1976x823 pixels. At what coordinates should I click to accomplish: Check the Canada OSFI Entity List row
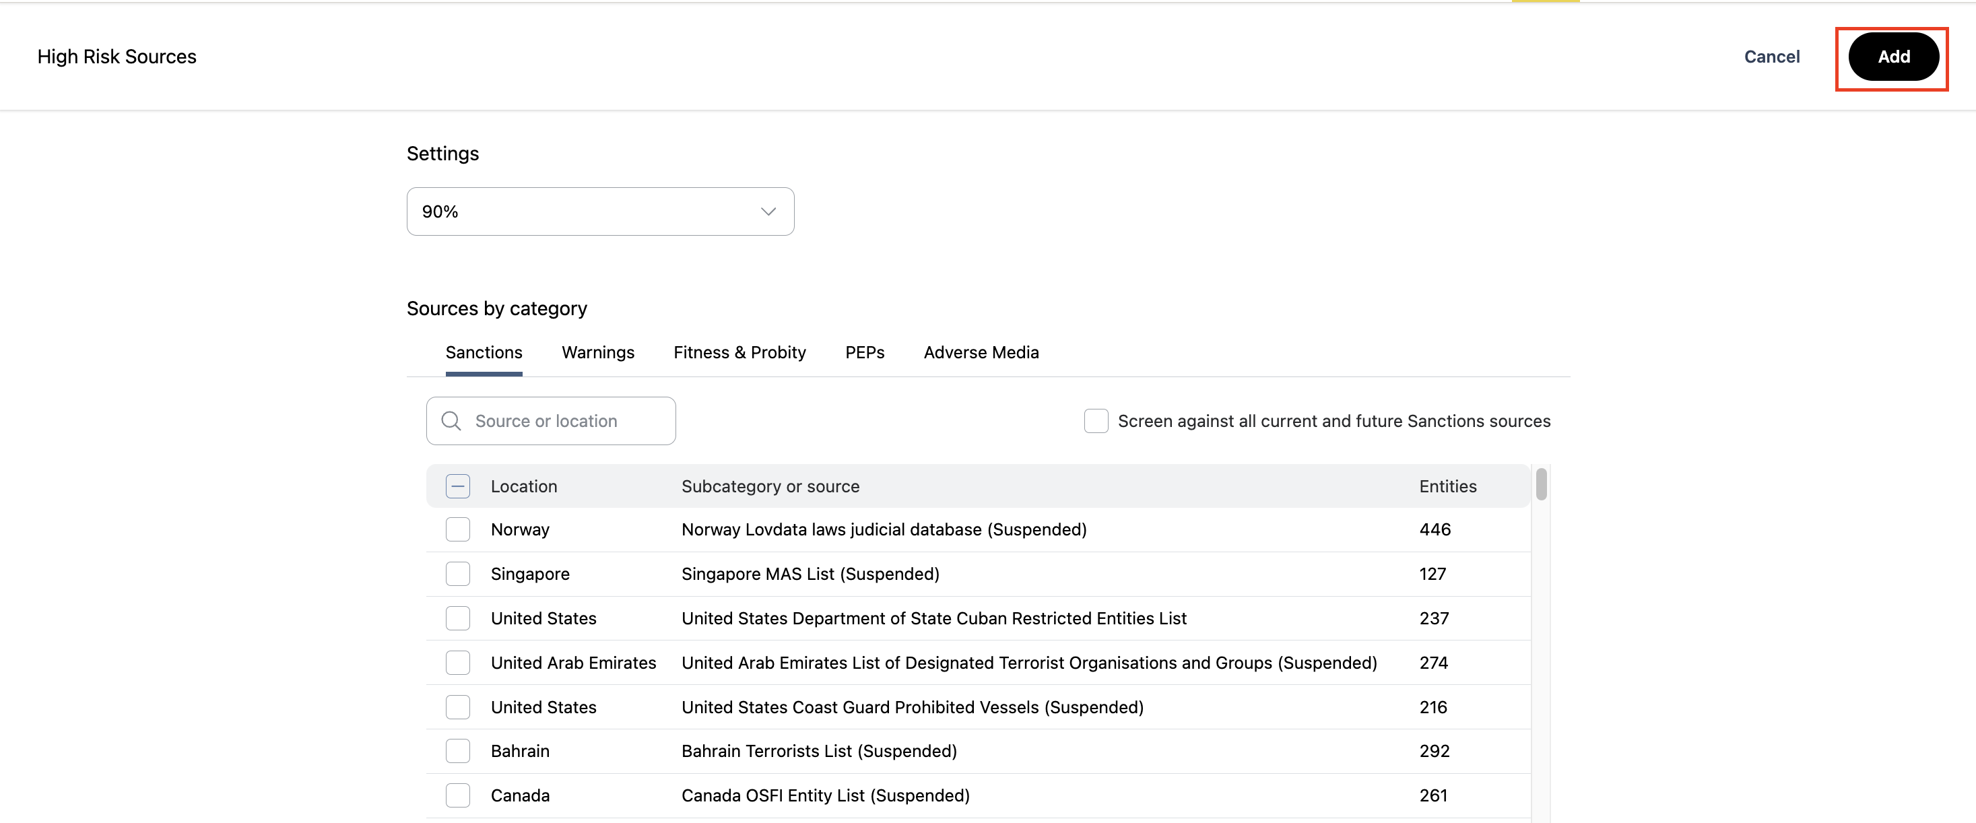tap(458, 795)
